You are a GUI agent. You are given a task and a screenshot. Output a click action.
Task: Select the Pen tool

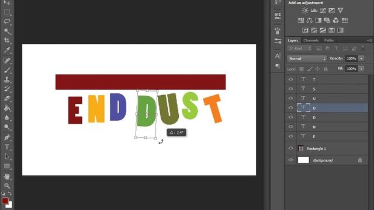click(x=6, y=138)
